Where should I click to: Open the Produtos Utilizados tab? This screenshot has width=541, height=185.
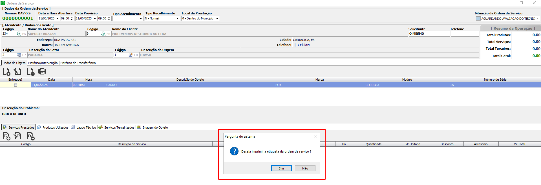pyautogui.click(x=53, y=127)
